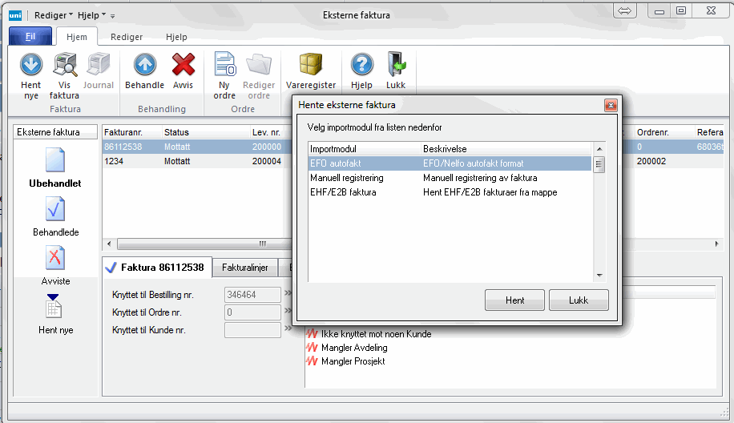This screenshot has width=734, height=423.
Task: Switch to the Rediger ribbon tab
Action: point(127,37)
